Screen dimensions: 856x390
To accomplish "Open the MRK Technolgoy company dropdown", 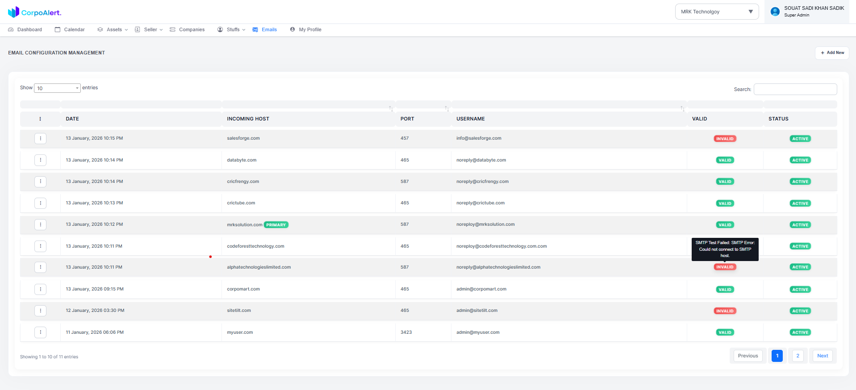I will point(716,12).
